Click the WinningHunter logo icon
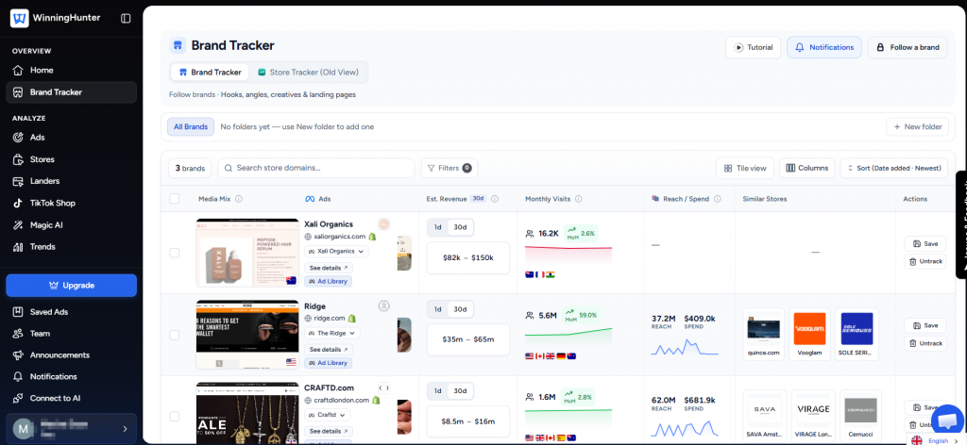 [19, 19]
